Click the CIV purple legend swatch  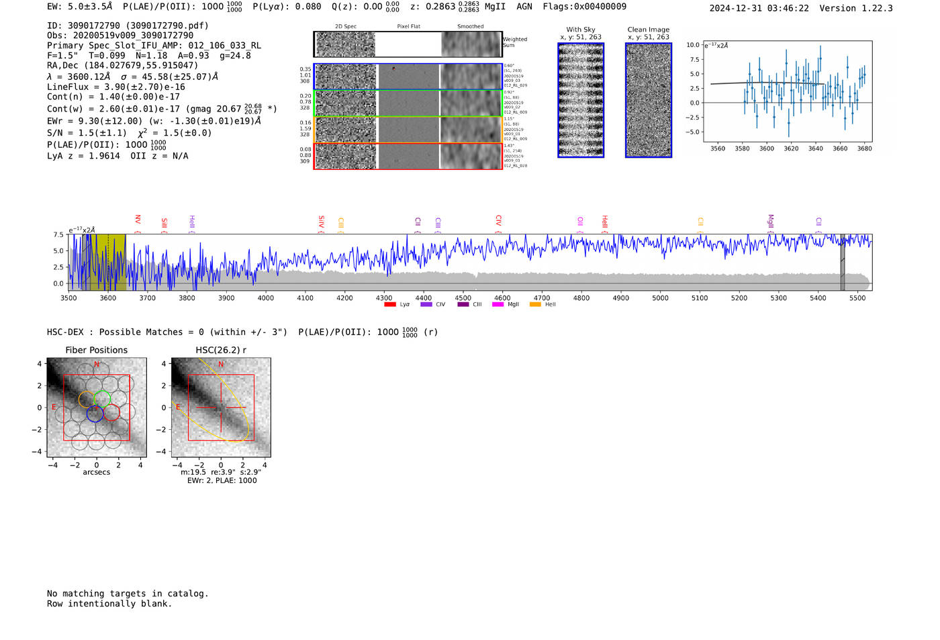[426, 304]
